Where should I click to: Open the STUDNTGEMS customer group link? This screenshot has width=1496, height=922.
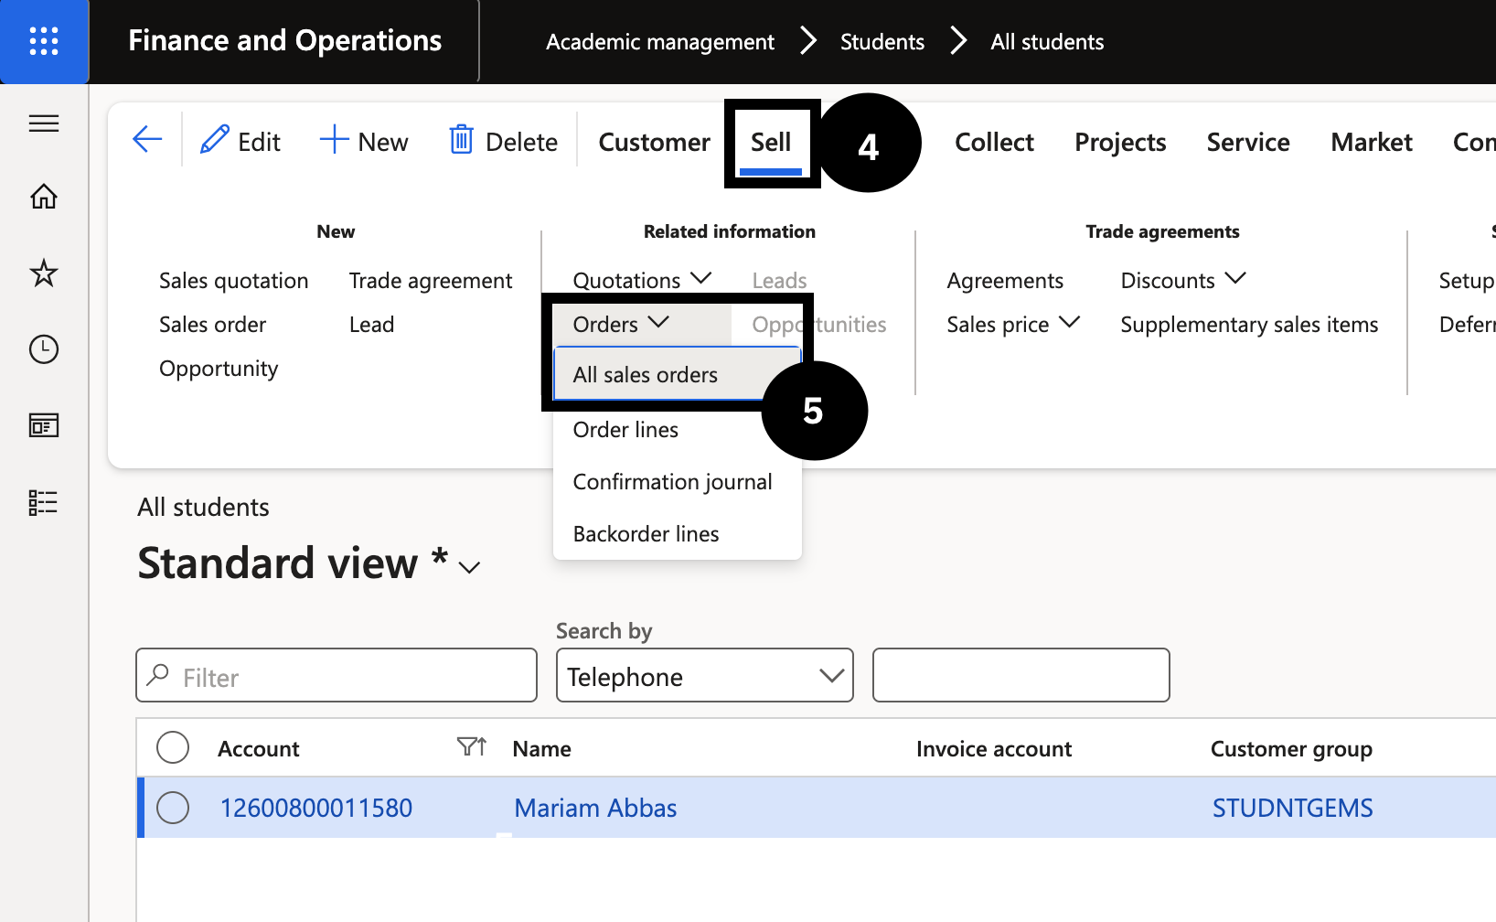pyautogui.click(x=1292, y=808)
